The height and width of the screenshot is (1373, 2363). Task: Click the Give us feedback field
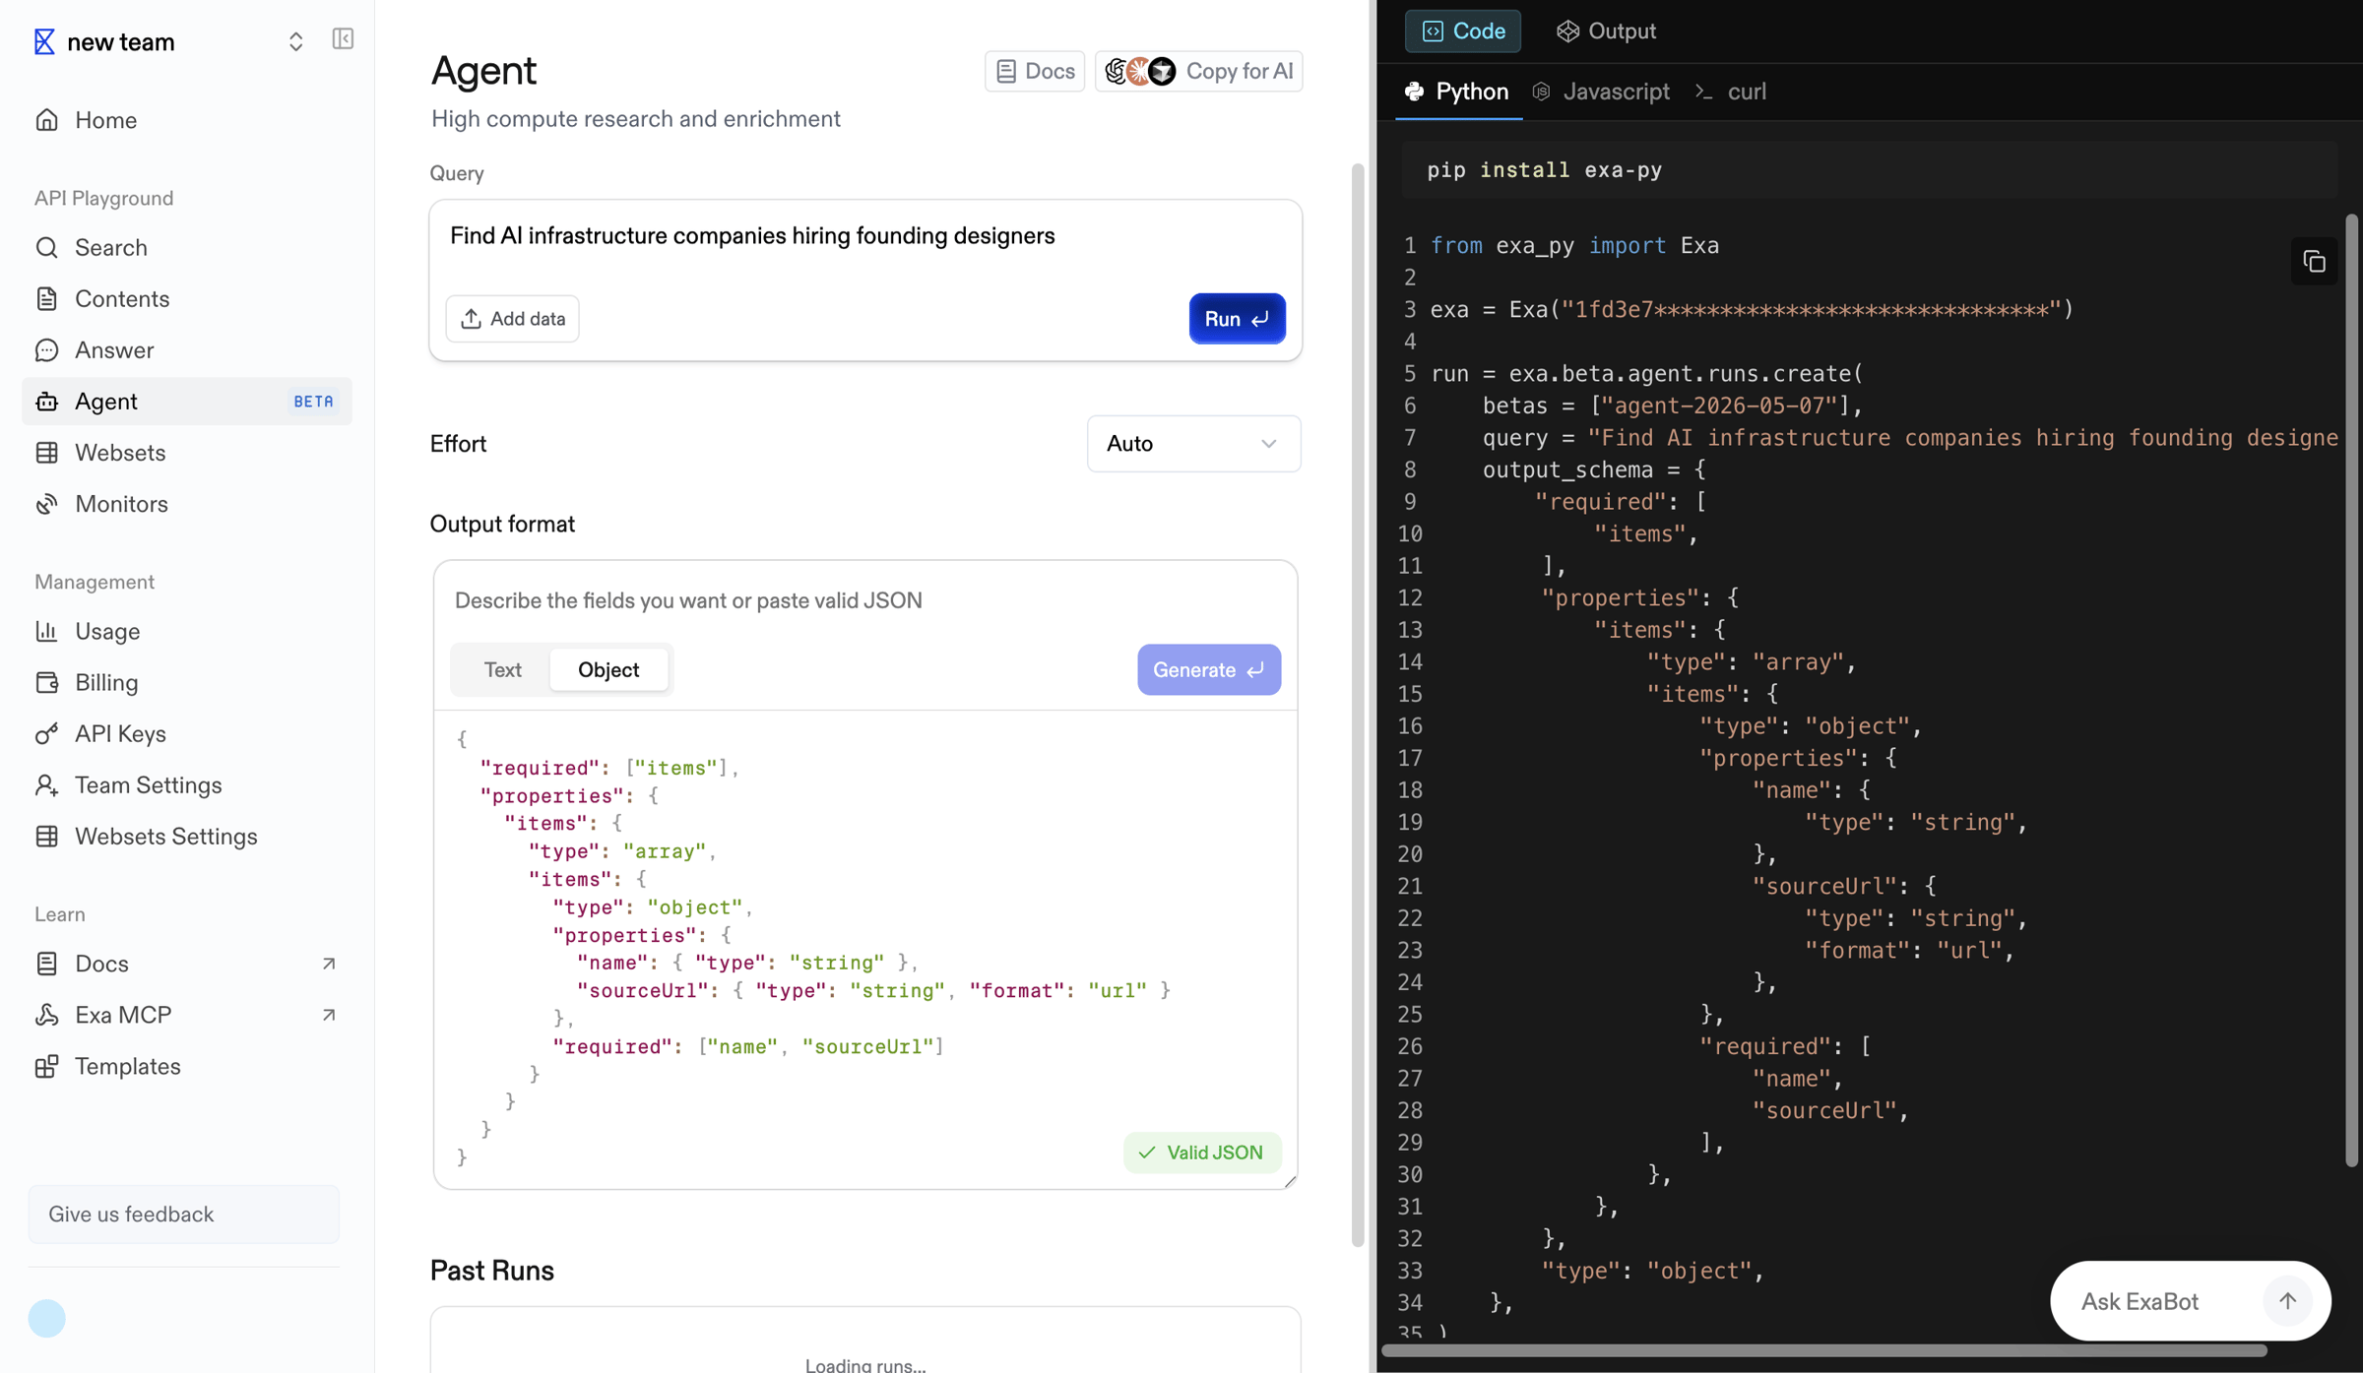184,1215
